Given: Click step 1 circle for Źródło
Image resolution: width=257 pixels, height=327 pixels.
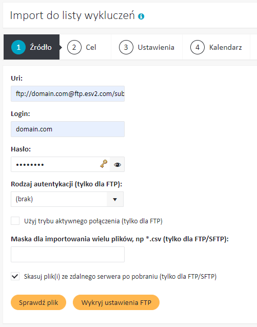Looking at the screenshot, I should 18,47.
